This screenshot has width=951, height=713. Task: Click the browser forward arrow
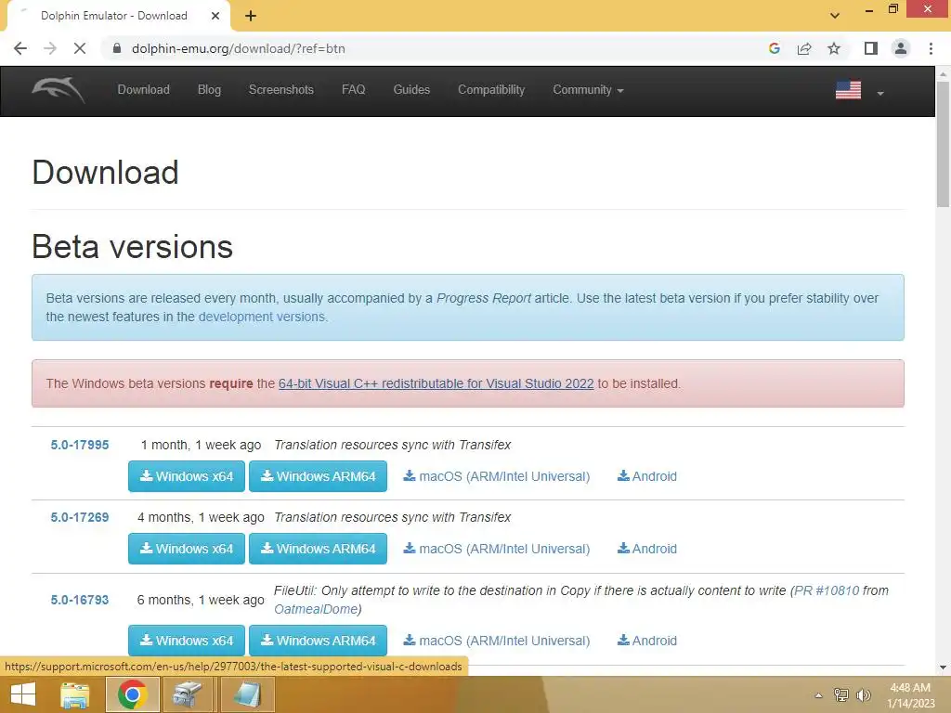[x=50, y=48]
